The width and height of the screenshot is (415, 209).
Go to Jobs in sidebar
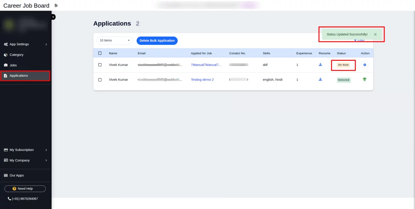(x=13, y=65)
